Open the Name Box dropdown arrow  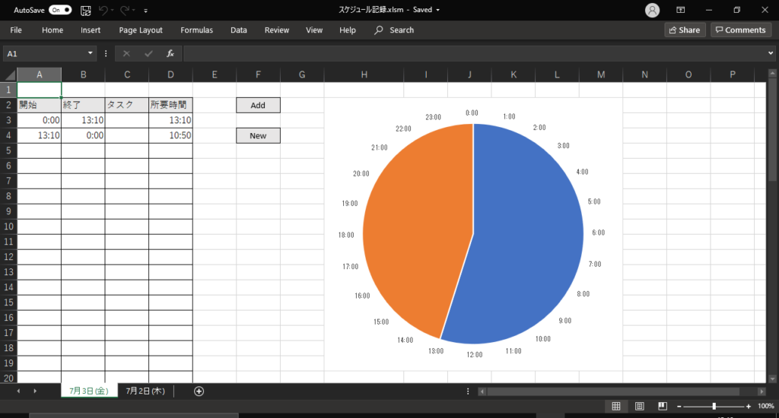91,53
